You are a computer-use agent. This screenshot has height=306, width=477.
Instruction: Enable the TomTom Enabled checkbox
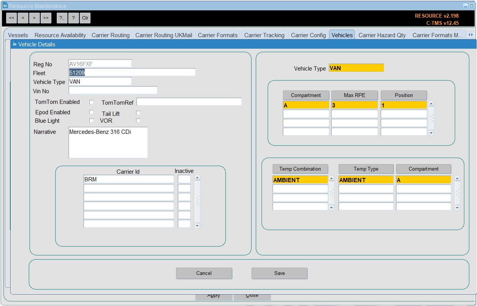pyautogui.click(x=91, y=102)
